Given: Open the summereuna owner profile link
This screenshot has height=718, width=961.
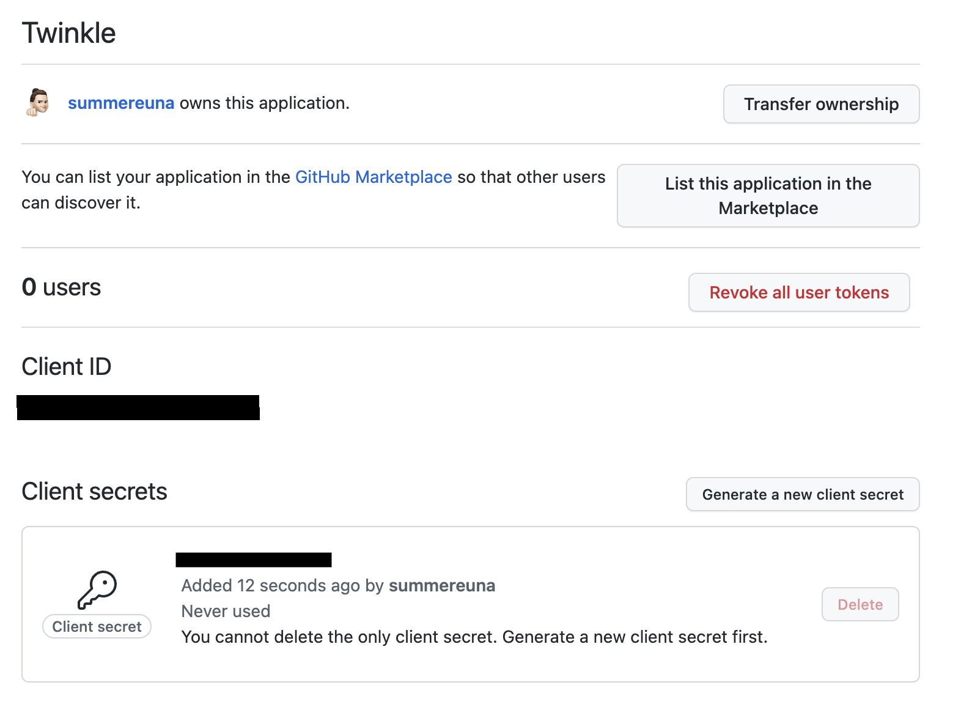Looking at the screenshot, I should click(x=121, y=103).
